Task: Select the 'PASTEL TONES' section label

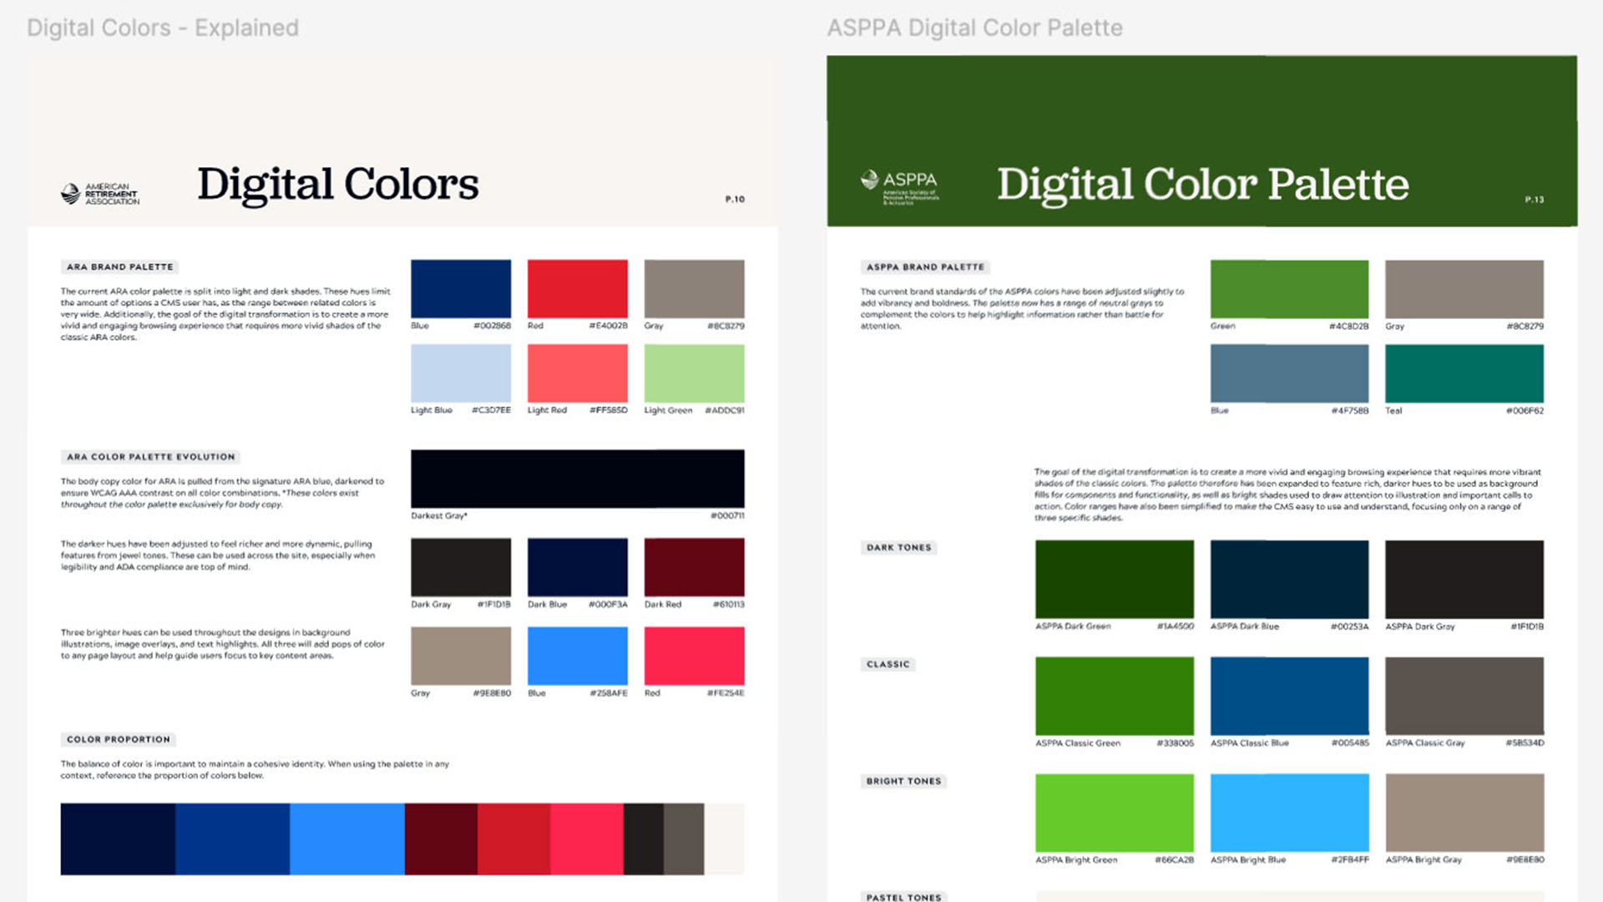Action: (903, 897)
